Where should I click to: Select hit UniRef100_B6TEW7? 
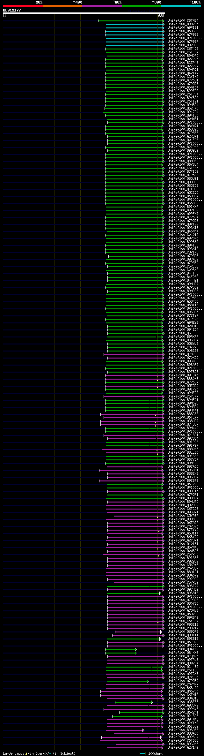pos(183,418)
